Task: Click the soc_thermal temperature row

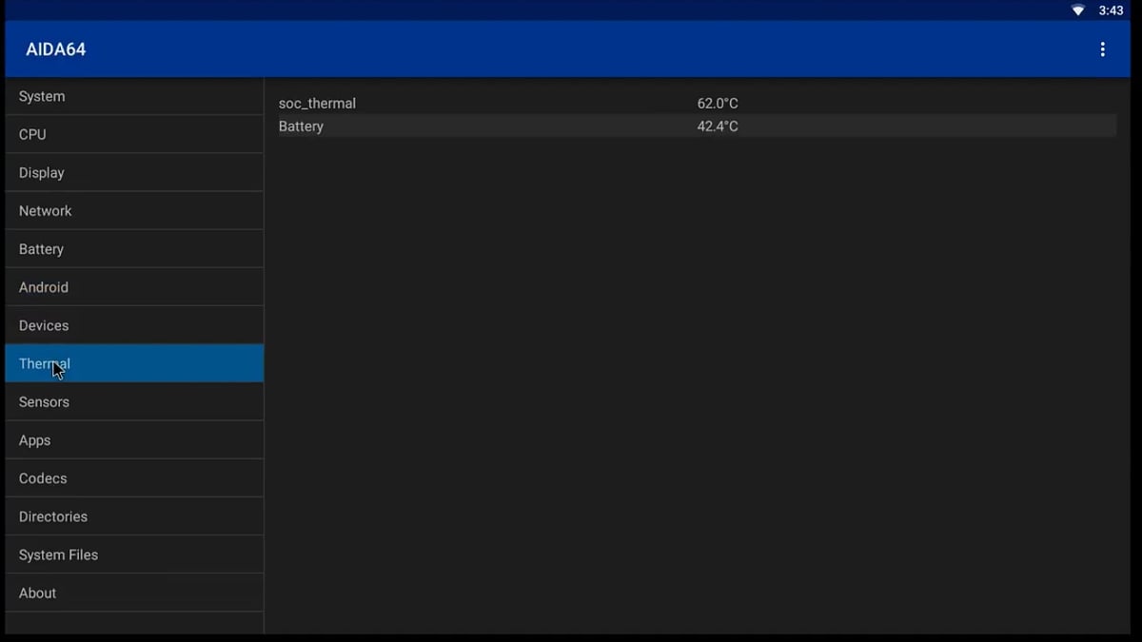Action: pos(695,103)
